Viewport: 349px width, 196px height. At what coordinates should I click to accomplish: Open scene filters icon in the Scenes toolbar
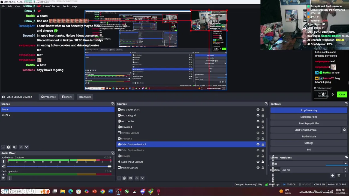point(15,147)
